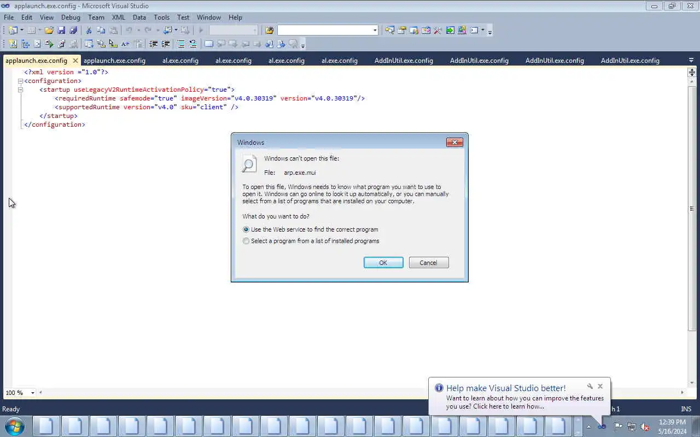Open XML toolbar options overflow arrow
The height and width of the screenshot is (437, 700).
302,45
